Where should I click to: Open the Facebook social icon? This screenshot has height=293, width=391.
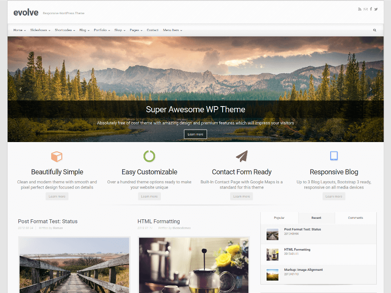(371, 9)
